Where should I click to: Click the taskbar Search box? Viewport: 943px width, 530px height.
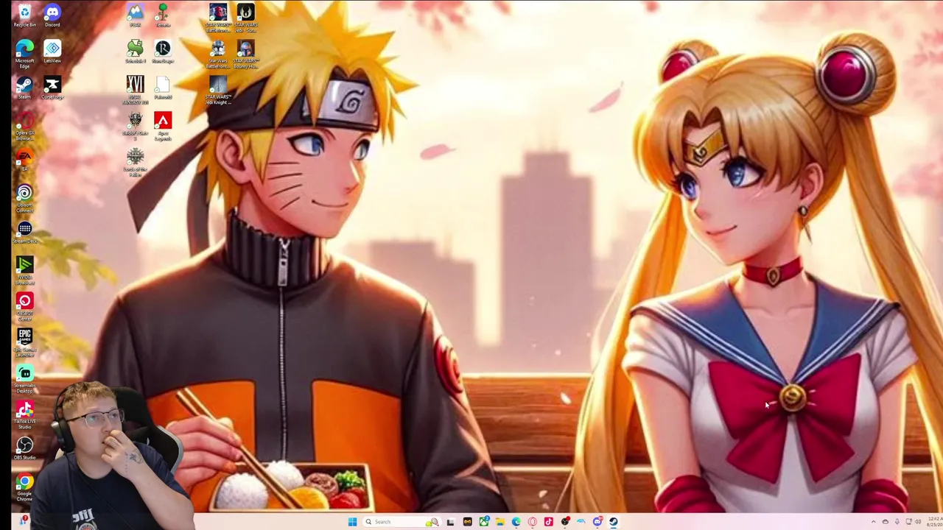[402, 522]
